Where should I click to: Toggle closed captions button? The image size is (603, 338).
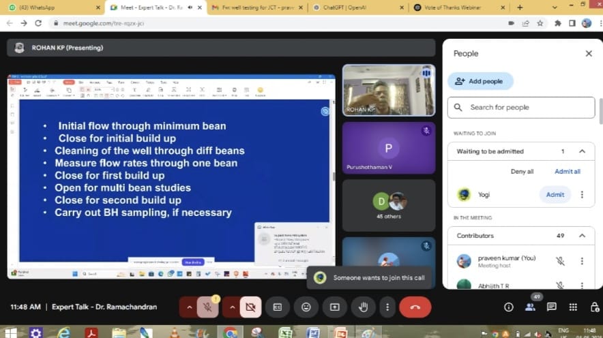278,307
